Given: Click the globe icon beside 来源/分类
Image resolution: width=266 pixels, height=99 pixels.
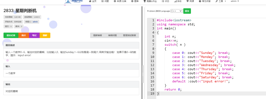Looking at the screenshot, I should click(115, 1).
